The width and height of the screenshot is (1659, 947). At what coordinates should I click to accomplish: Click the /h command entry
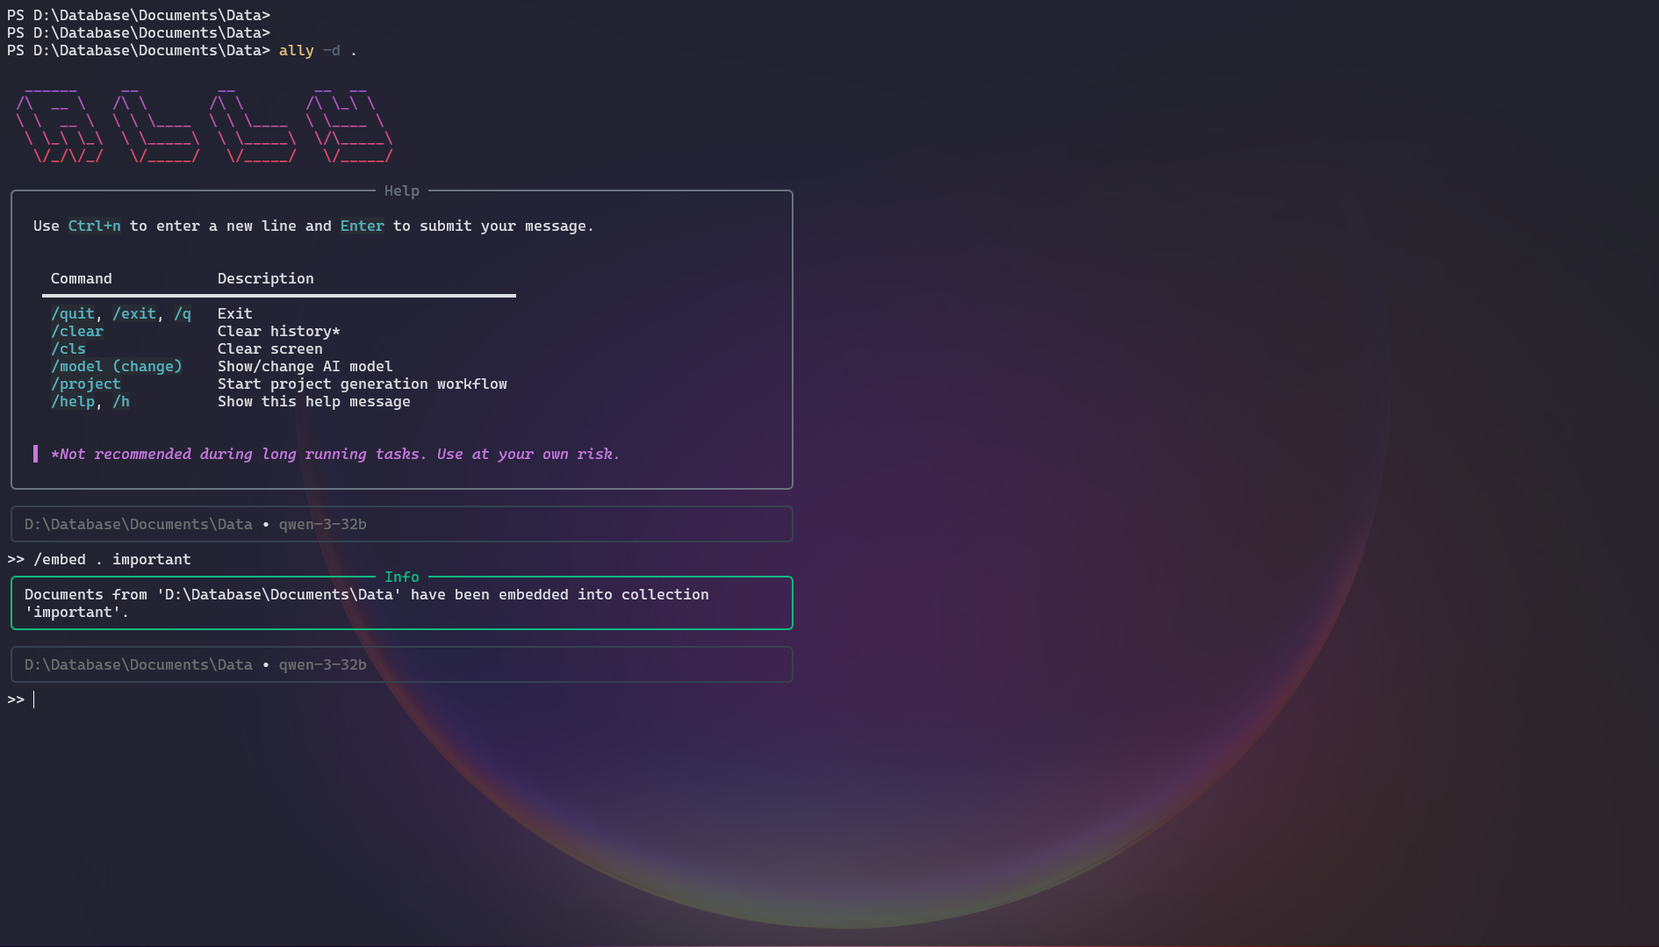tap(120, 402)
